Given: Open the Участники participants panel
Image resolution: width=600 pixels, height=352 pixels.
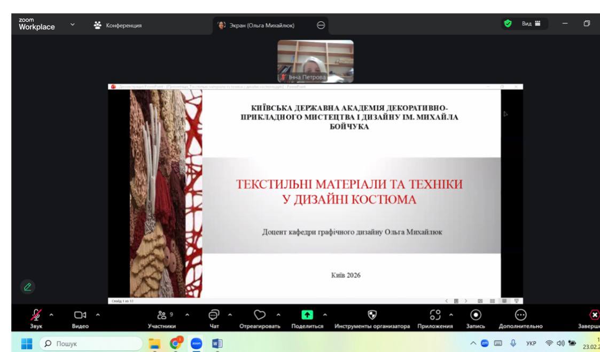Looking at the screenshot, I should click(162, 315).
